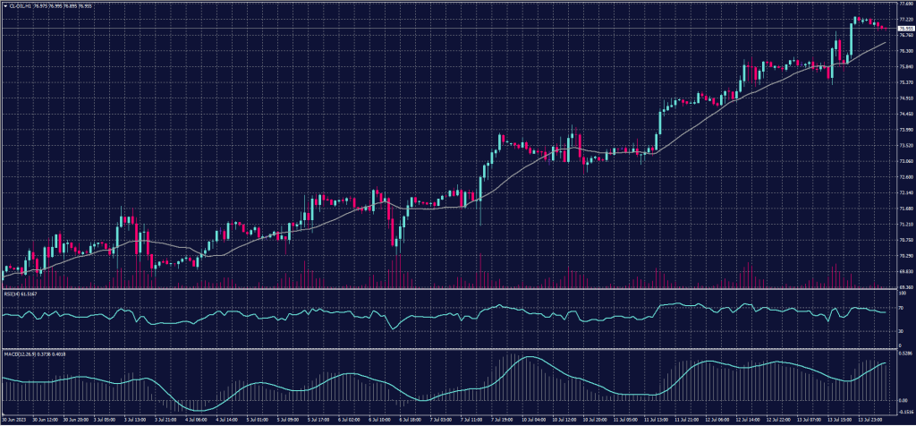Select the RSI 70 level label
This screenshot has width=916, height=426.
tap(902, 307)
